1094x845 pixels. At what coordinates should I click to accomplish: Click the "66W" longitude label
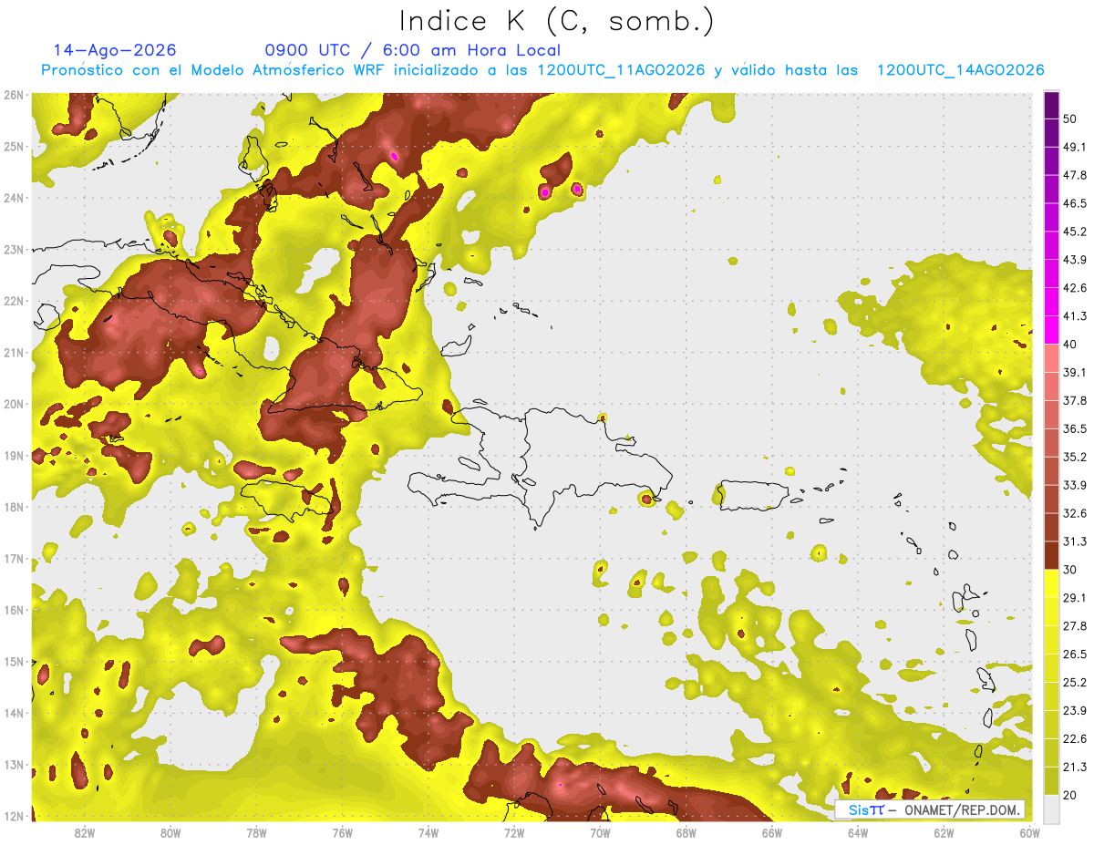[x=772, y=832]
